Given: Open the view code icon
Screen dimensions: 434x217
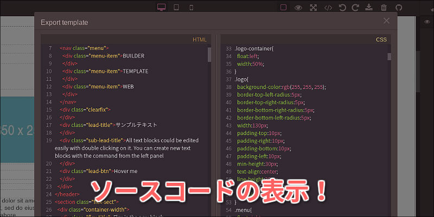Looking at the screenshot, I should (328, 8).
